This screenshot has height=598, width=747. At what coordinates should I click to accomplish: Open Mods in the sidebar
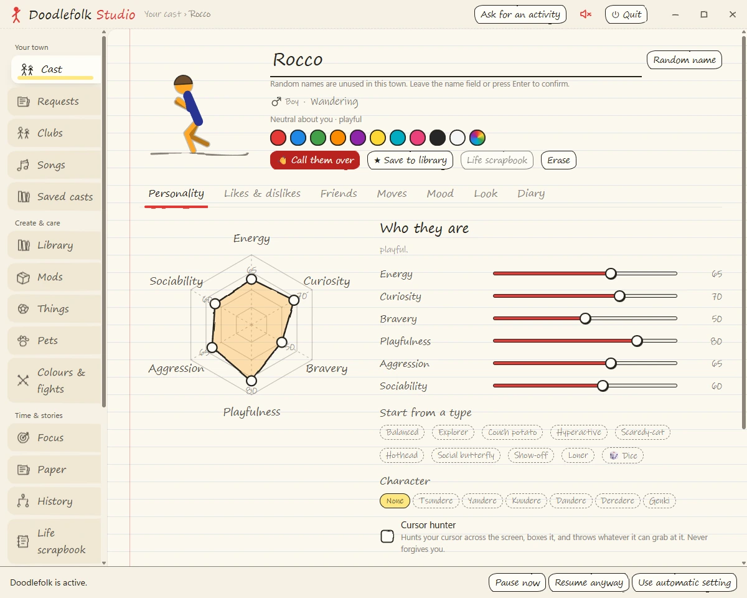point(54,277)
